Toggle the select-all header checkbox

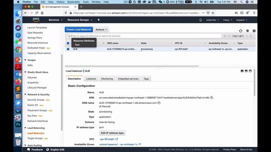[68, 43]
